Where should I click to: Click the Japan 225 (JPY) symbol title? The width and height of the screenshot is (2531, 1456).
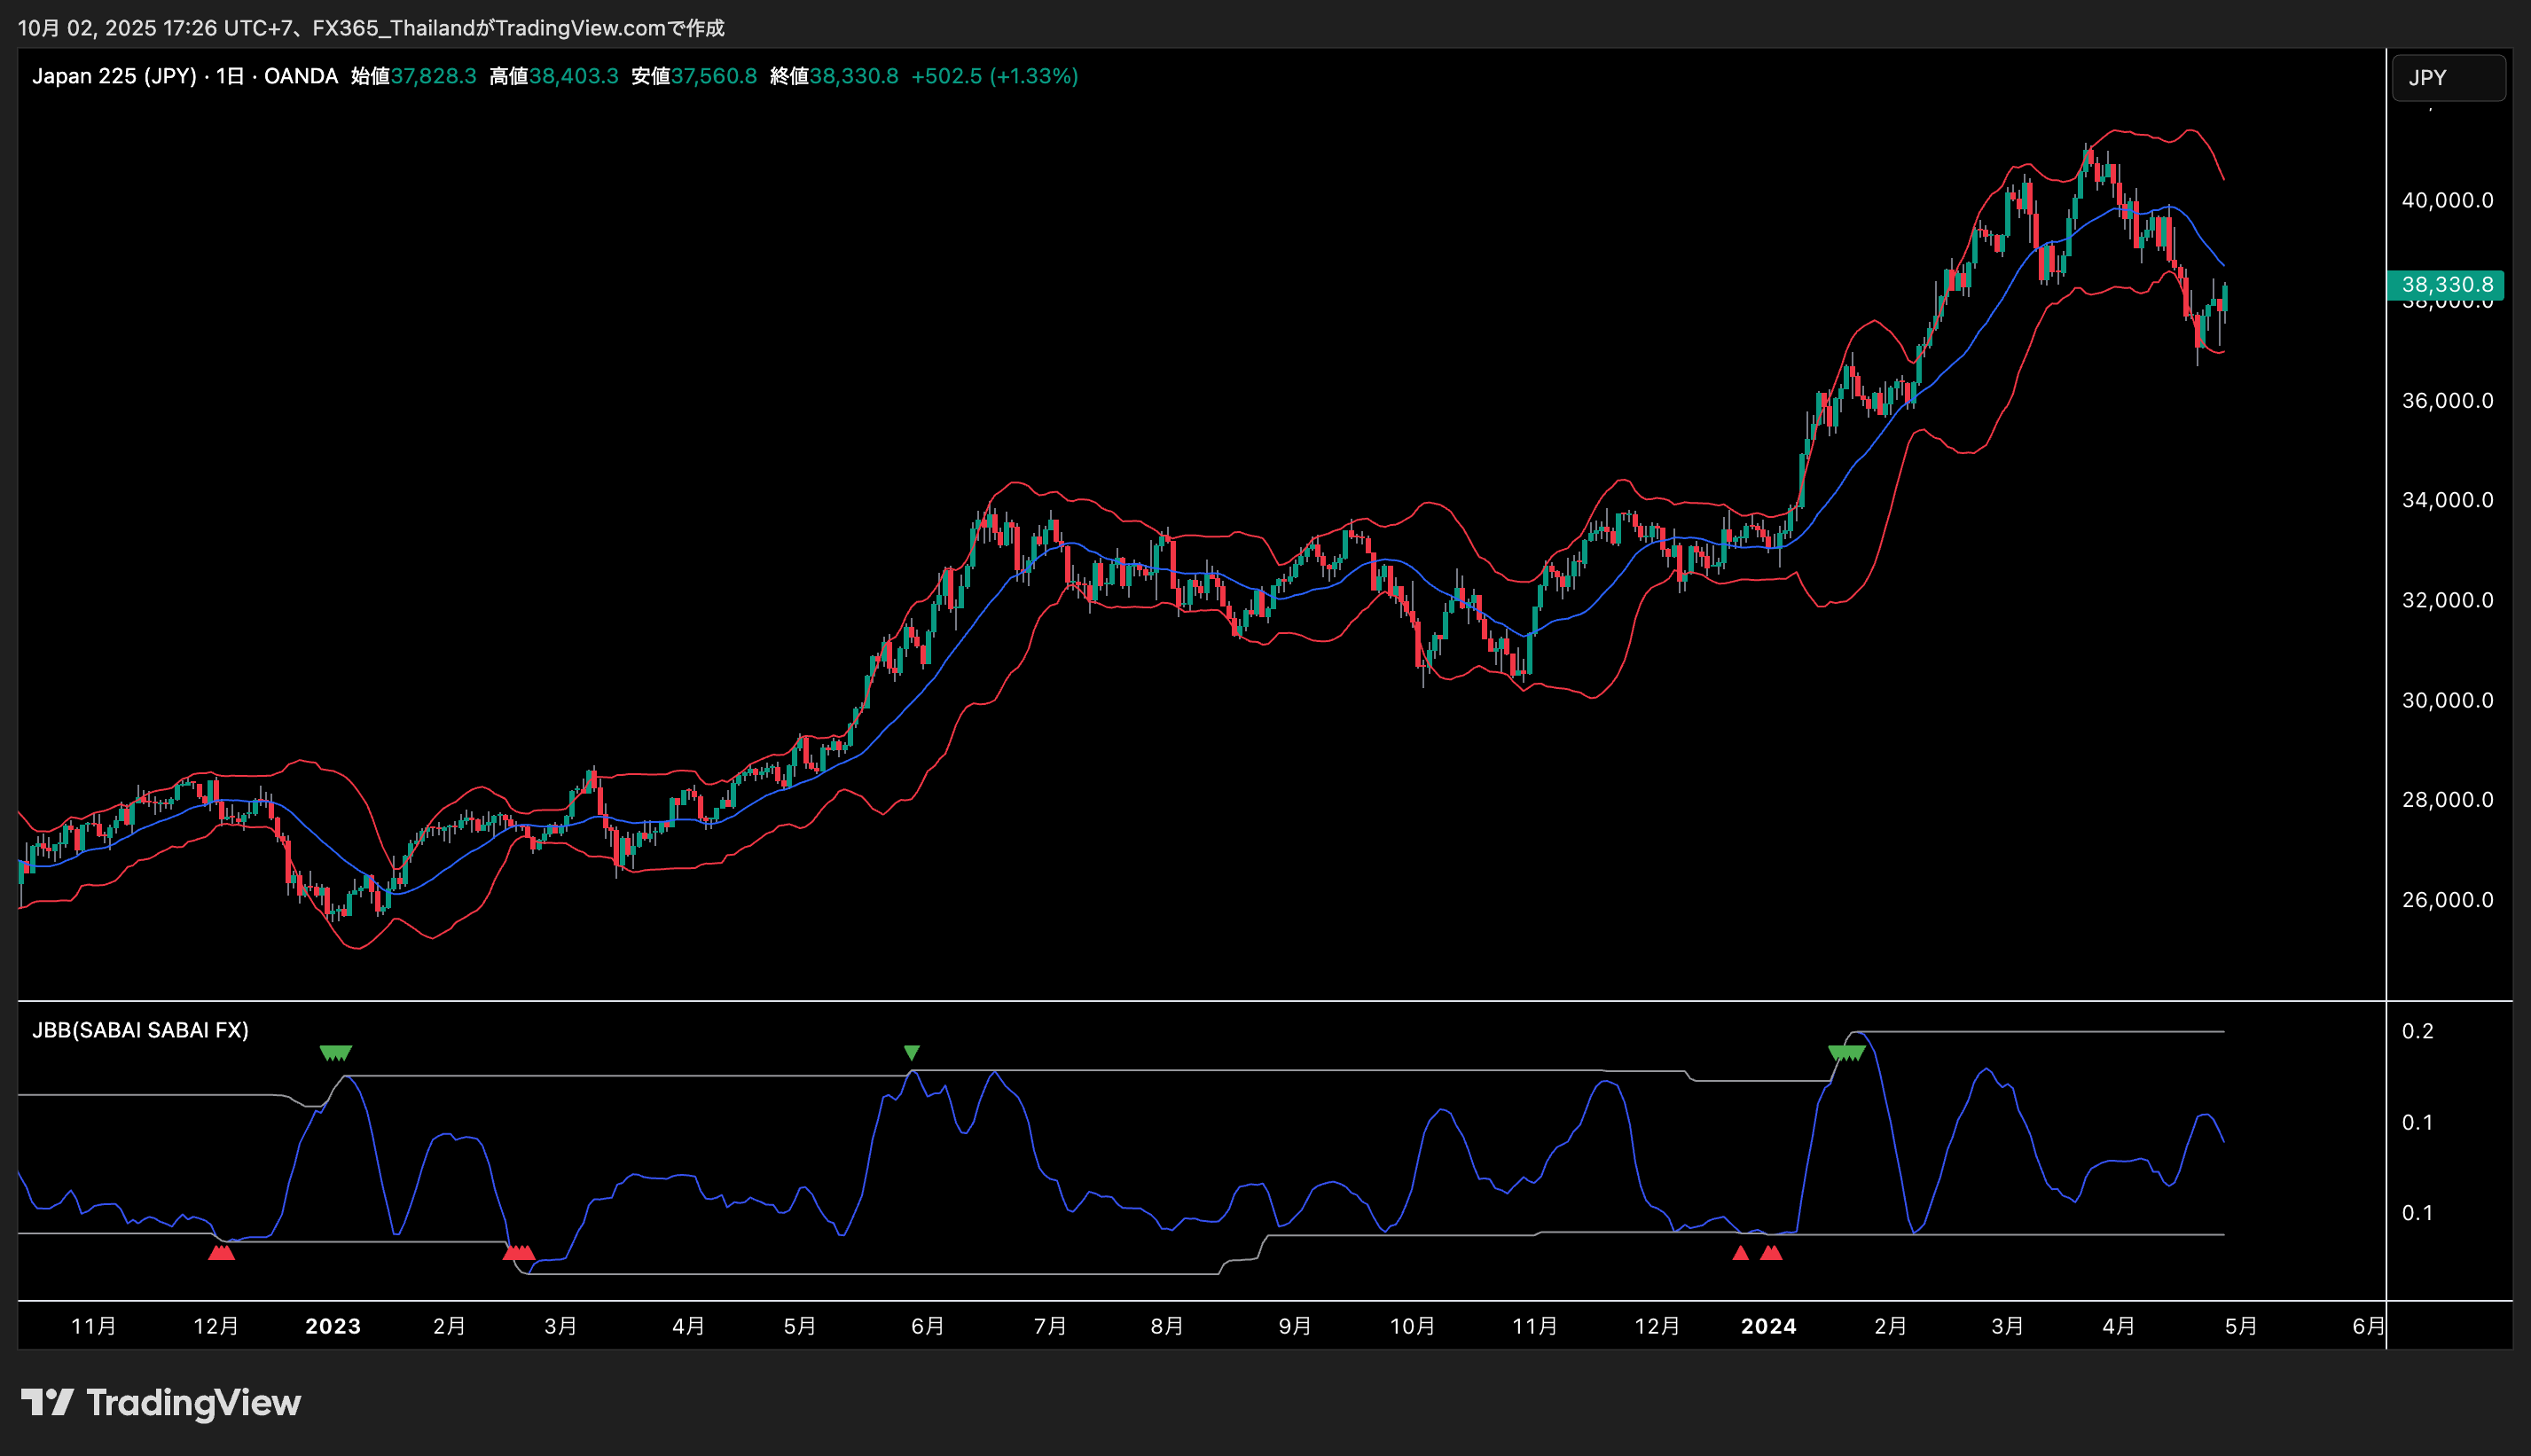[114, 76]
